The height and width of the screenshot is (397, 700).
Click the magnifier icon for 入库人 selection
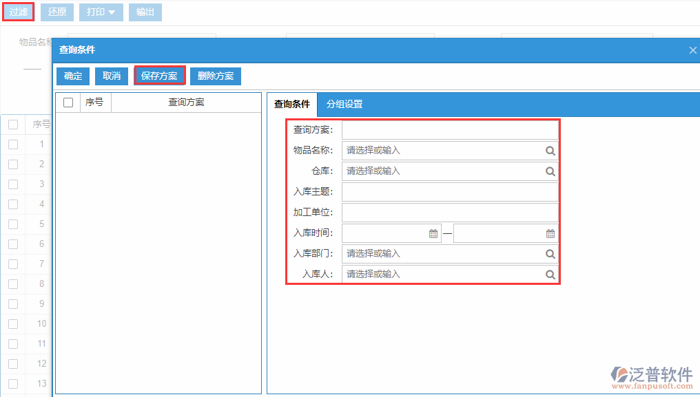point(549,274)
